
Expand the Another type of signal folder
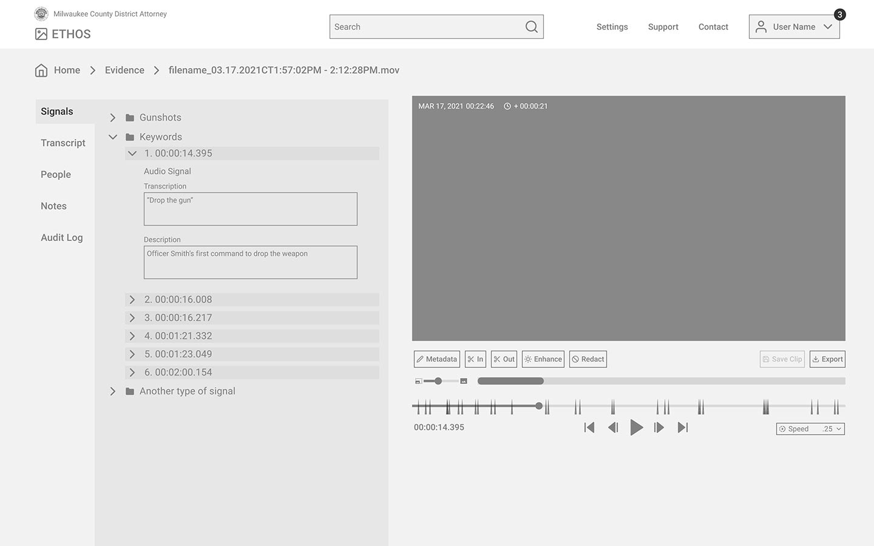tap(113, 391)
